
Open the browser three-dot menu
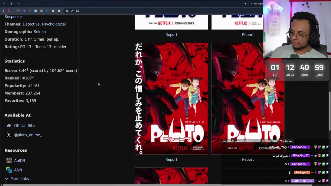tap(4, 11)
